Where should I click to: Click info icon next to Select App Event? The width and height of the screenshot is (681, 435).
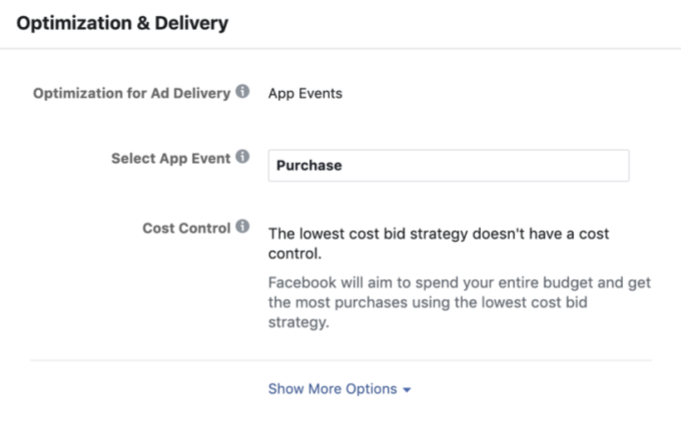[242, 156]
